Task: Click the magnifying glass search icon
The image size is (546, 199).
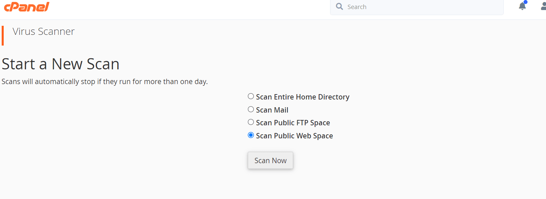Action: (x=339, y=7)
